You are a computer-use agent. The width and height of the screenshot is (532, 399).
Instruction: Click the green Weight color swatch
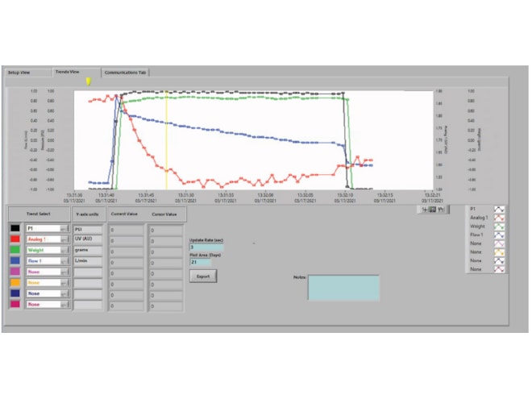(x=15, y=251)
